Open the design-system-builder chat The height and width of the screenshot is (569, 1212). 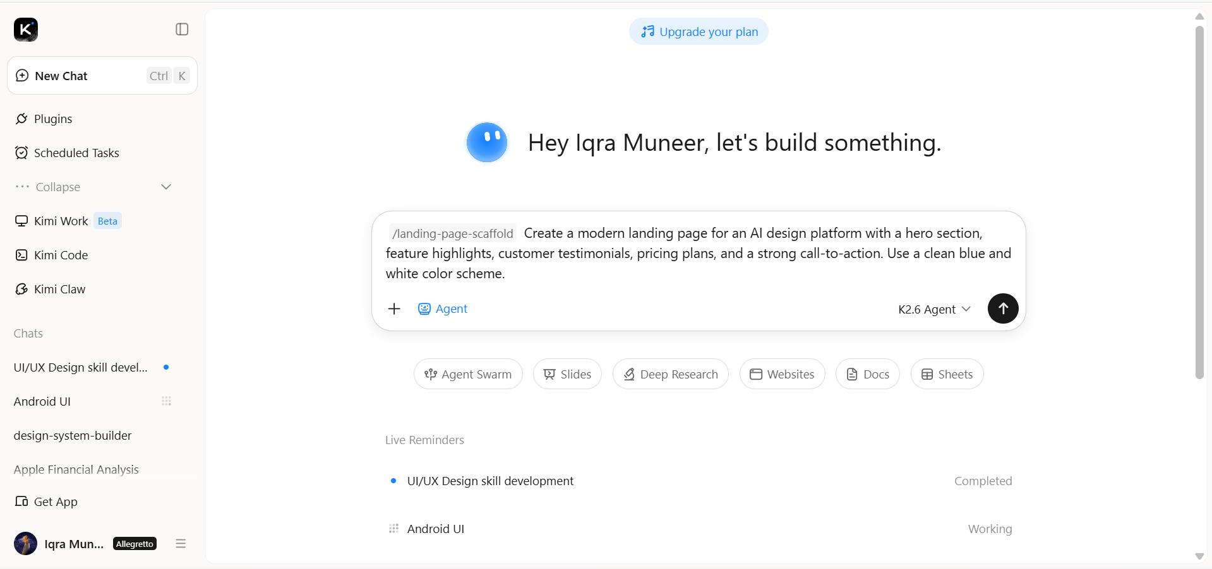(73, 435)
